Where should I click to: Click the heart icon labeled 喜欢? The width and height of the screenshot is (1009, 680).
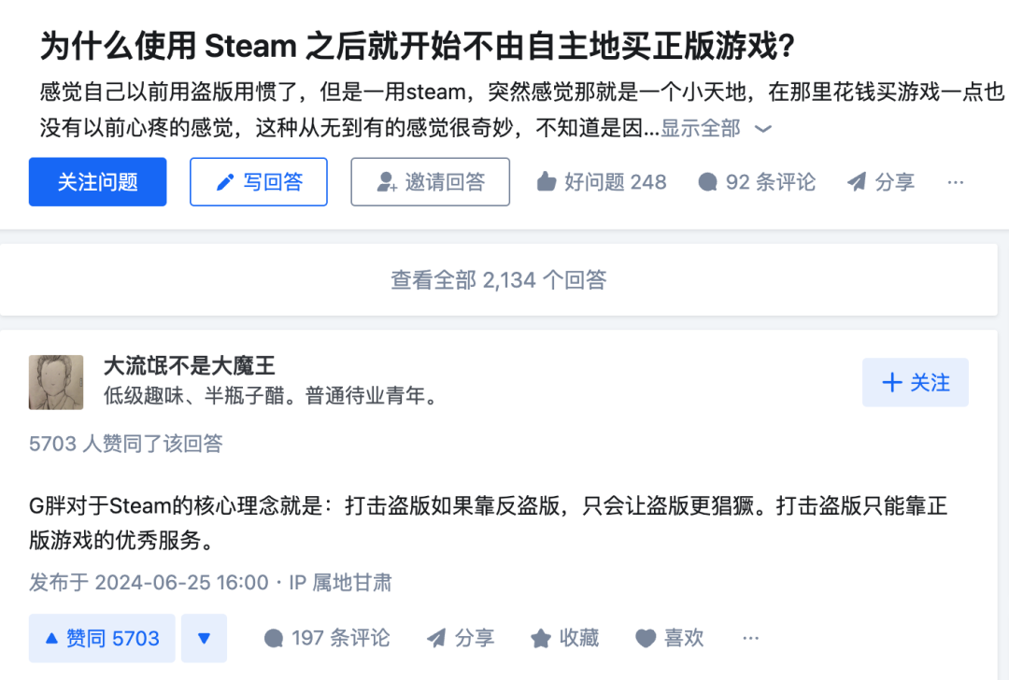click(x=646, y=639)
